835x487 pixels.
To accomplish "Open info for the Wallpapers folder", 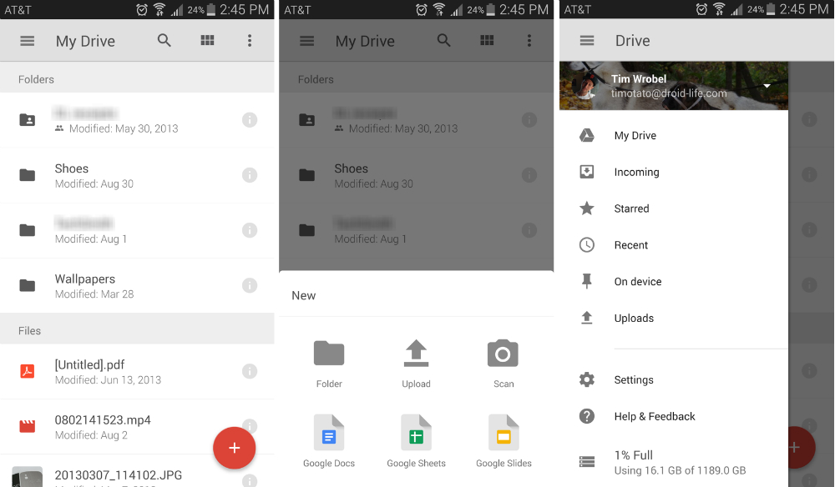I will point(249,285).
